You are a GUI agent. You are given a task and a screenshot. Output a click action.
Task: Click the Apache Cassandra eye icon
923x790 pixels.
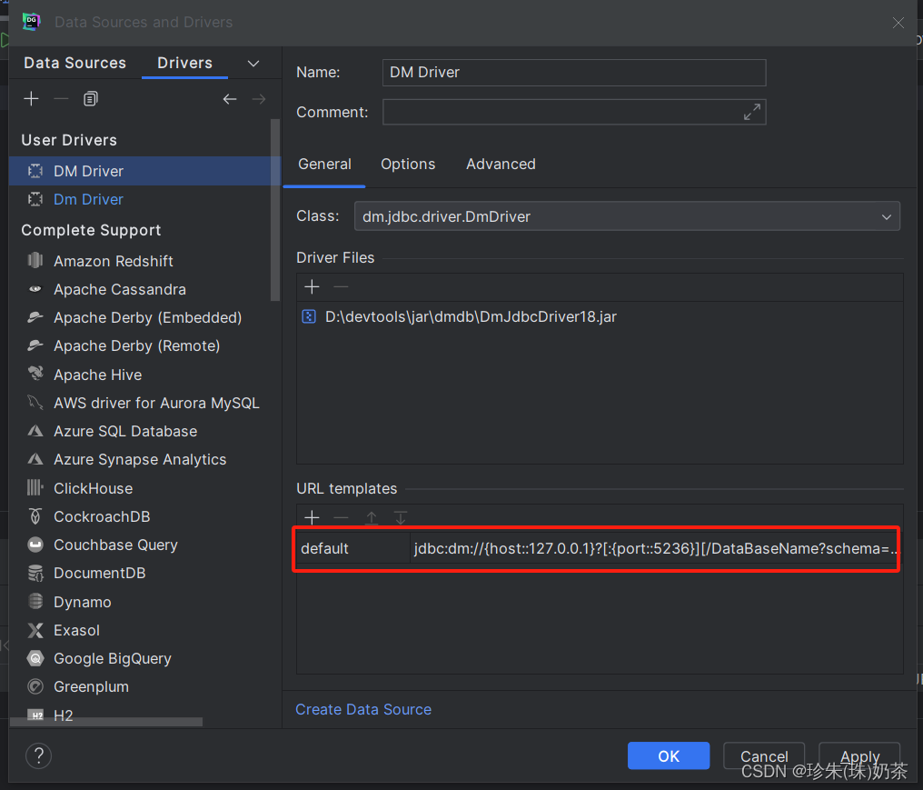(35, 289)
